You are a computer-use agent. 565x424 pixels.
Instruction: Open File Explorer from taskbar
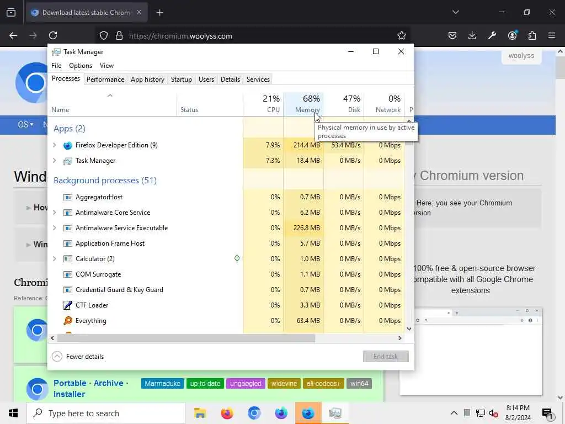200,413
